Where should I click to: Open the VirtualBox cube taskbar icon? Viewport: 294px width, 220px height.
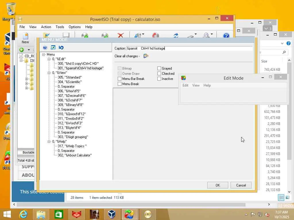click(112, 214)
